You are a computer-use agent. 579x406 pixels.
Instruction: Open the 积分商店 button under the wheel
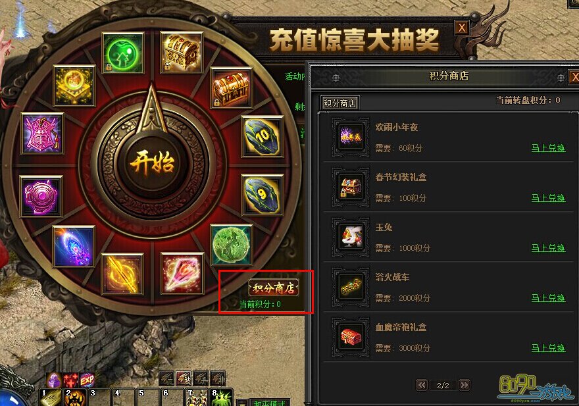point(274,288)
